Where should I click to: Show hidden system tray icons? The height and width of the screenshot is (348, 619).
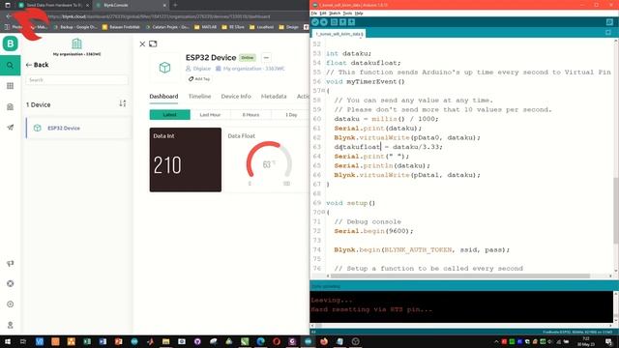click(x=496, y=341)
